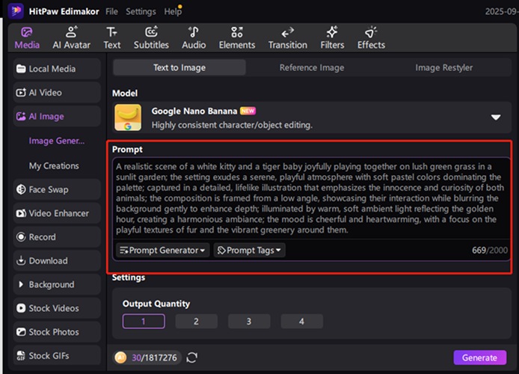The image size is (519, 374).
Task: Open Stock Videos in sidebar
Action: (x=57, y=308)
